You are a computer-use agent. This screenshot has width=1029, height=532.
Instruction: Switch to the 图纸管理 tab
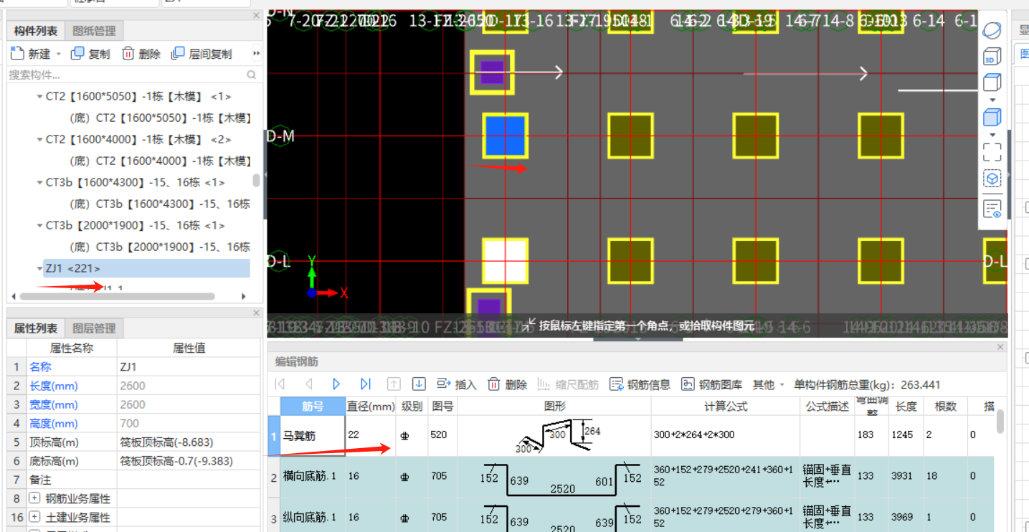tap(94, 31)
